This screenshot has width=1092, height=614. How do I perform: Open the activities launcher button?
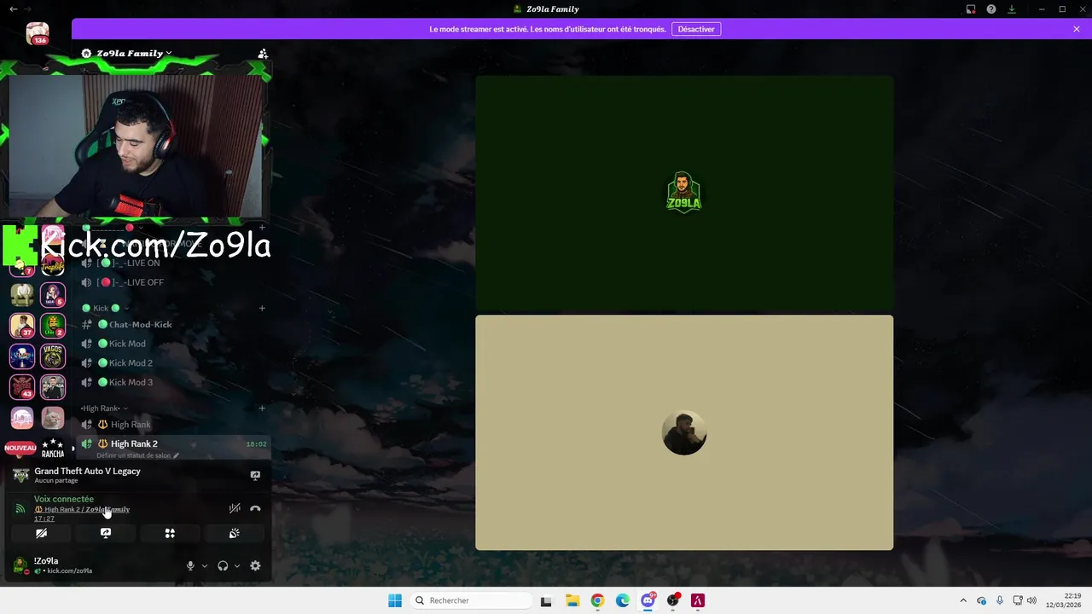click(x=170, y=533)
